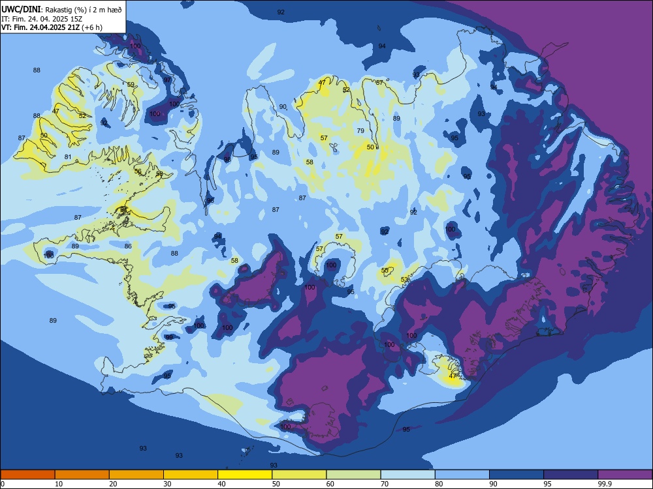Click the sky blue 80–90 legend swatch
The width and height of the screenshot is (653, 489).
coord(462,475)
